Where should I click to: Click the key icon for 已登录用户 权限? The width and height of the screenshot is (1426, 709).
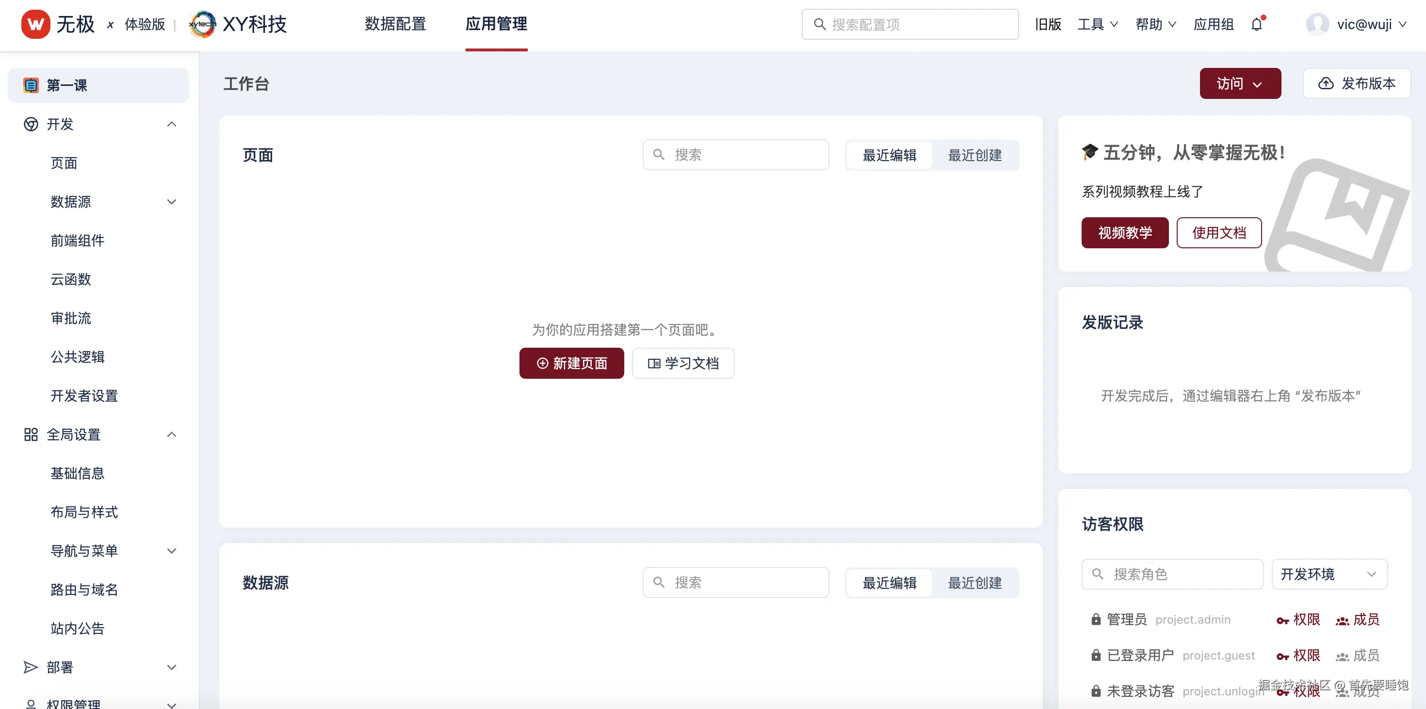[1282, 657]
